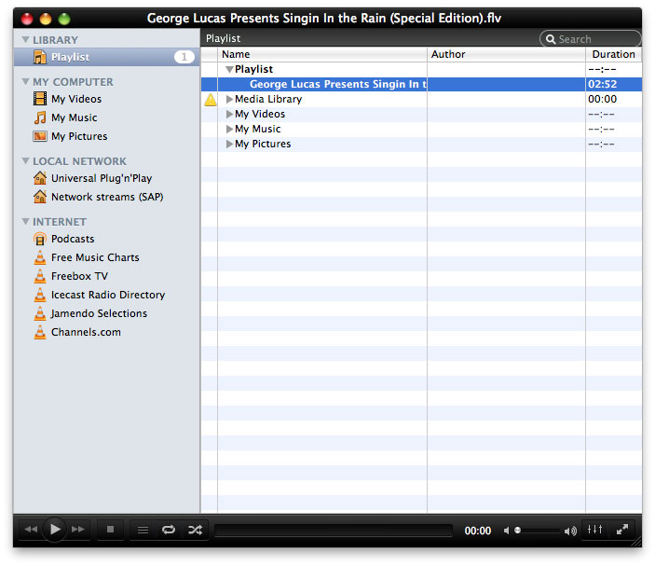The image size is (655, 566).
Task: Open Icecast Radio Directory
Action: [x=108, y=295]
